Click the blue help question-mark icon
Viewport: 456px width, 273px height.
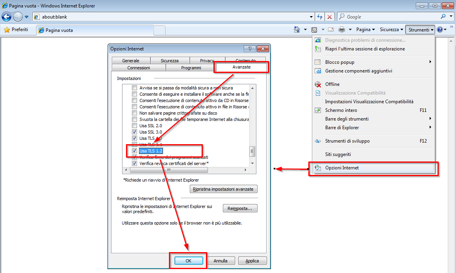(440, 30)
